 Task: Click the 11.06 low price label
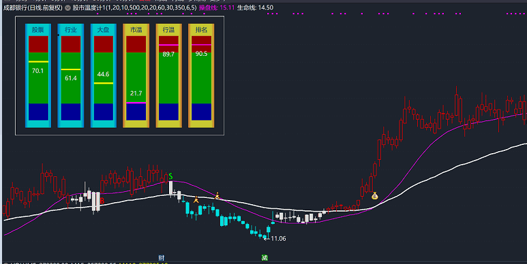click(278, 239)
